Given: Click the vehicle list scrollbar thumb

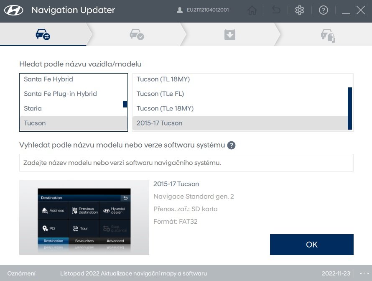Looking at the screenshot, I should (x=125, y=104).
